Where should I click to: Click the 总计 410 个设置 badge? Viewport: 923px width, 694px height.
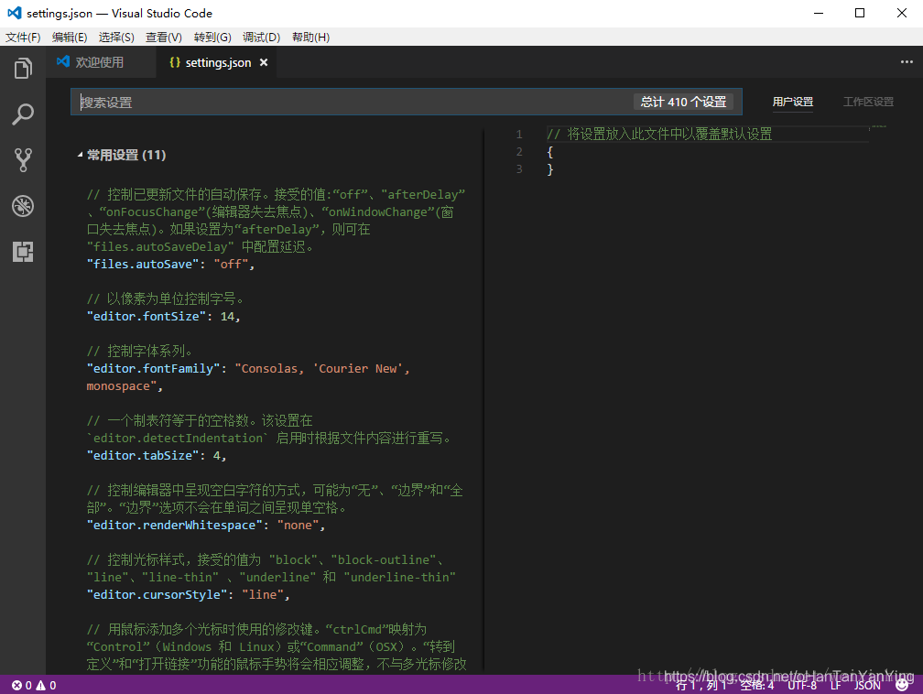click(x=683, y=102)
